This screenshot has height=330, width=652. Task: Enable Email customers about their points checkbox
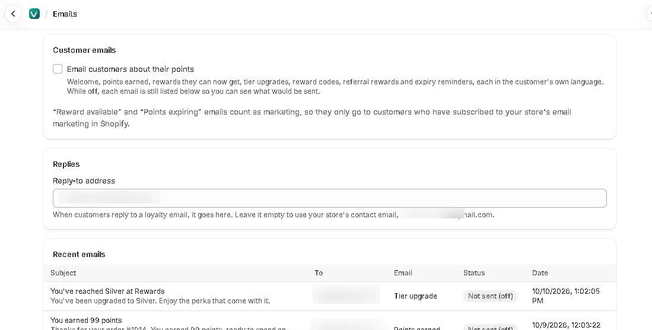[x=58, y=69]
